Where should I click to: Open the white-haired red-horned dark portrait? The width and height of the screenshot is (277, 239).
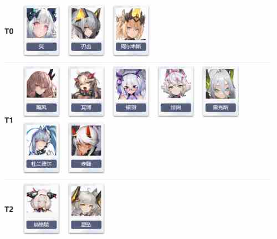(x=86, y=141)
